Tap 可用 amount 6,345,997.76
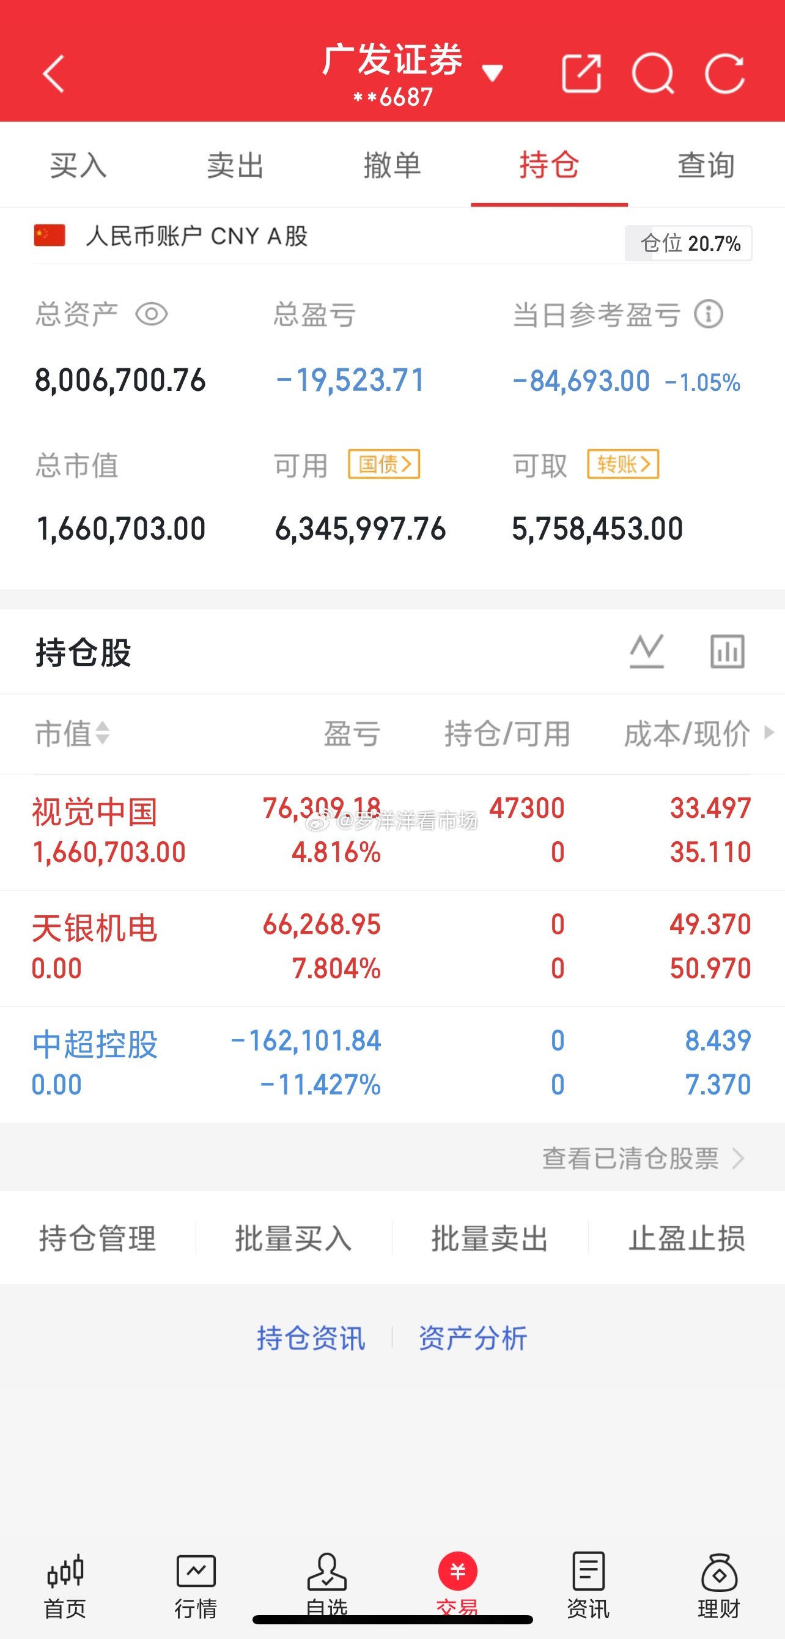 [x=360, y=529]
